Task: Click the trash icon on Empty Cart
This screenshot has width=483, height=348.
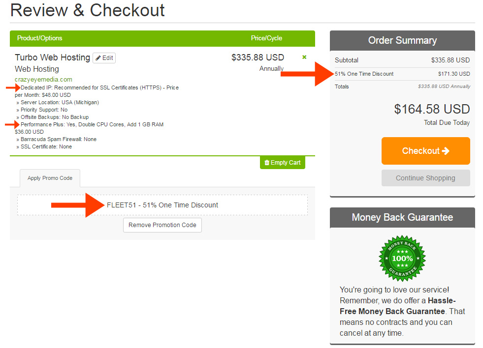Action: [267, 163]
